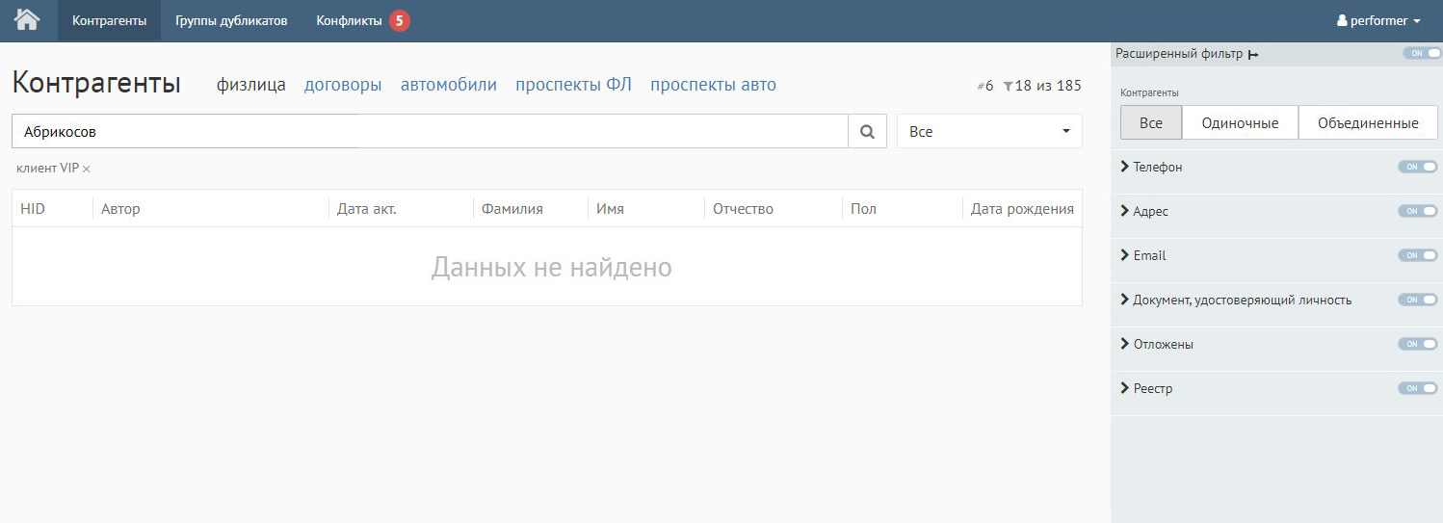
Task: Switch to the проспекты авто tab
Action: 713,85
